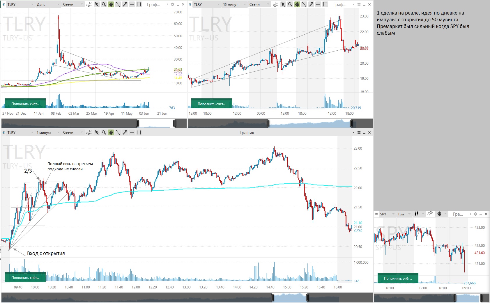This screenshot has height=303, width=490.
Task: Open gear settings of TLRY daily chart
Action: click(173, 4)
